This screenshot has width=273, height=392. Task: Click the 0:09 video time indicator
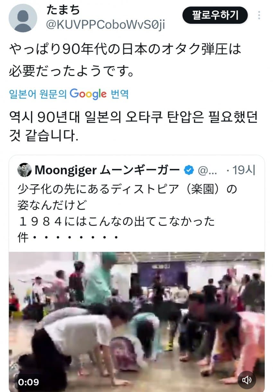(29, 382)
